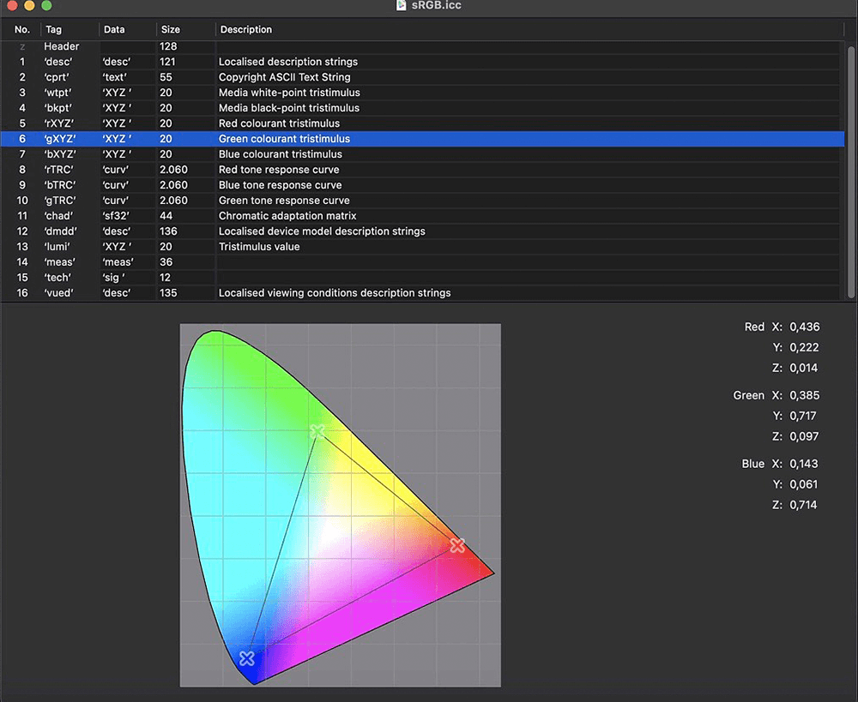This screenshot has height=702, width=858.
Task: Select the 'dmdd' device model row
Action: coord(422,231)
